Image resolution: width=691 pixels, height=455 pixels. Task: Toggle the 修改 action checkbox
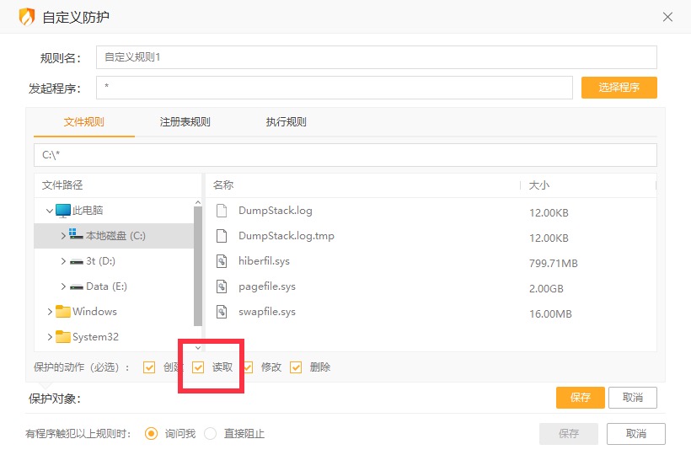click(248, 367)
